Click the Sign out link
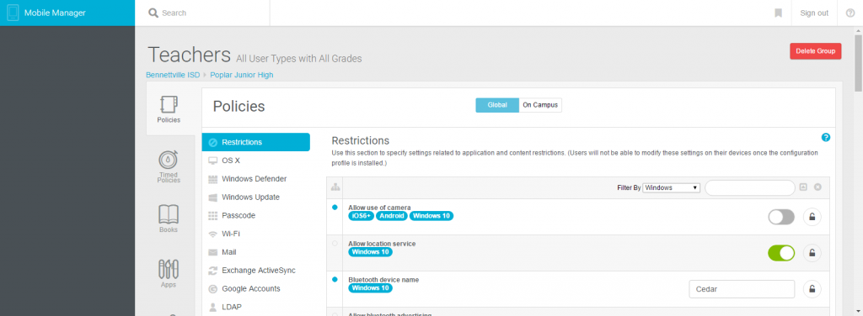The image size is (863, 316). point(814,13)
